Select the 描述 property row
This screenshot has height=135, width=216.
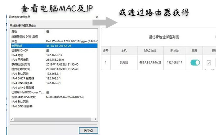(54, 41)
